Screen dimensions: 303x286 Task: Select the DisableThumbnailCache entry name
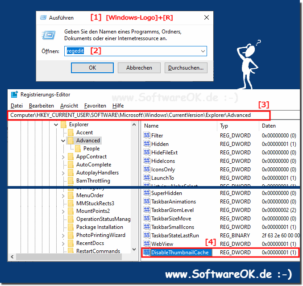click(x=180, y=253)
